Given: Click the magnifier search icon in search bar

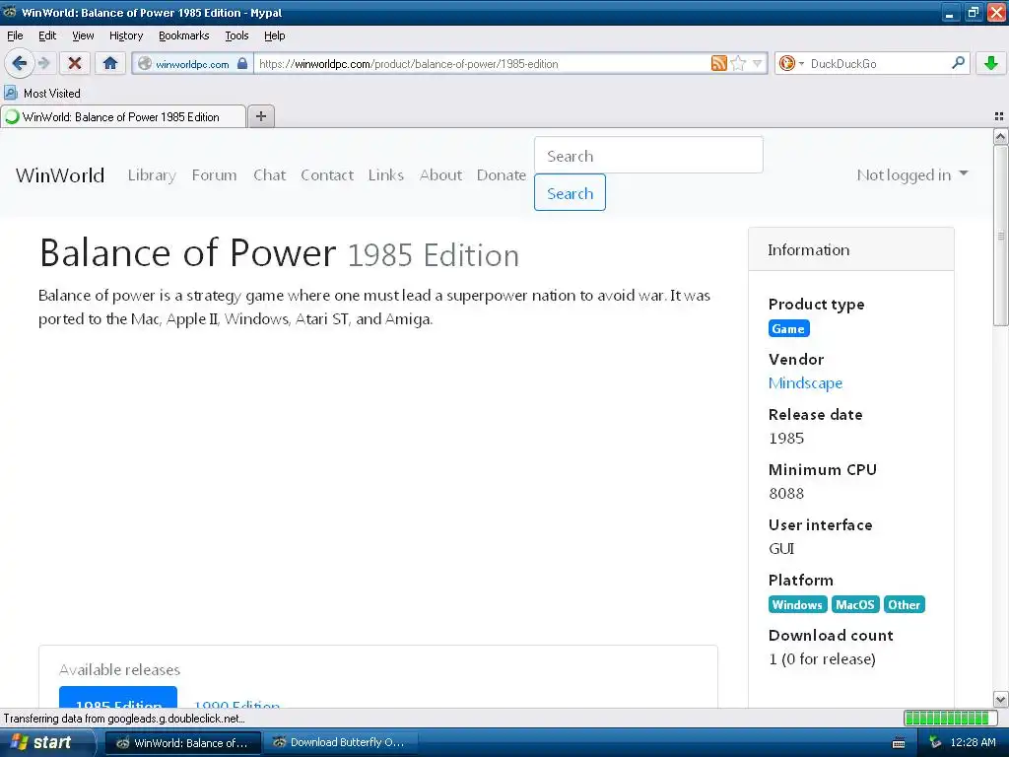Looking at the screenshot, I should point(958,62).
